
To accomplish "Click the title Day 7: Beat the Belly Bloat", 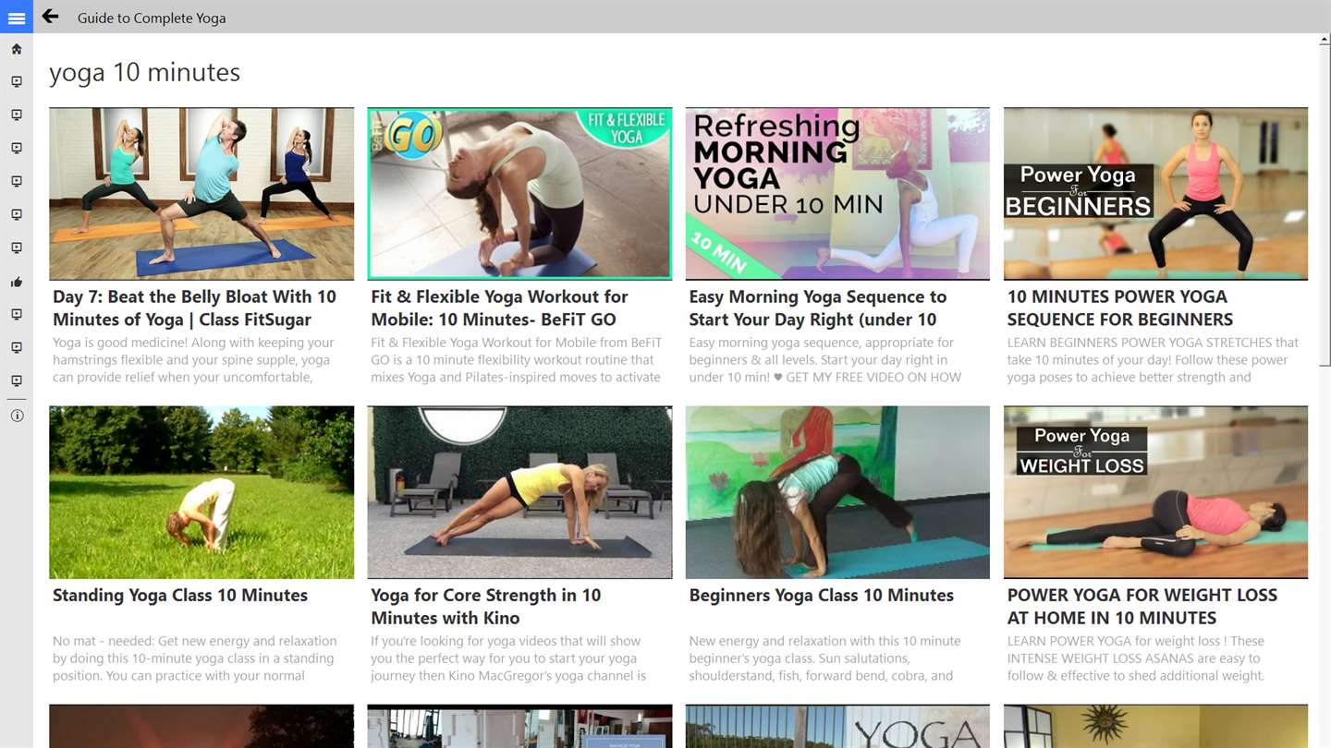I will (195, 308).
